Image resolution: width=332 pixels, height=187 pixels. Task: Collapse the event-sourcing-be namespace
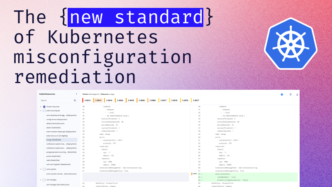click(41, 111)
